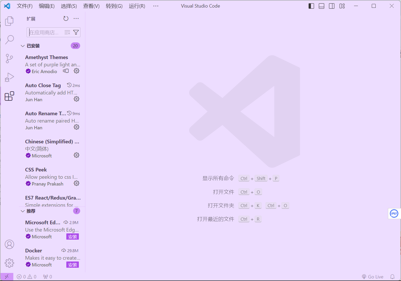This screenshot has width=401, height=281.
Task: Click Auto Close Tag 2ms activation time
Action: (x=73, y=85)
